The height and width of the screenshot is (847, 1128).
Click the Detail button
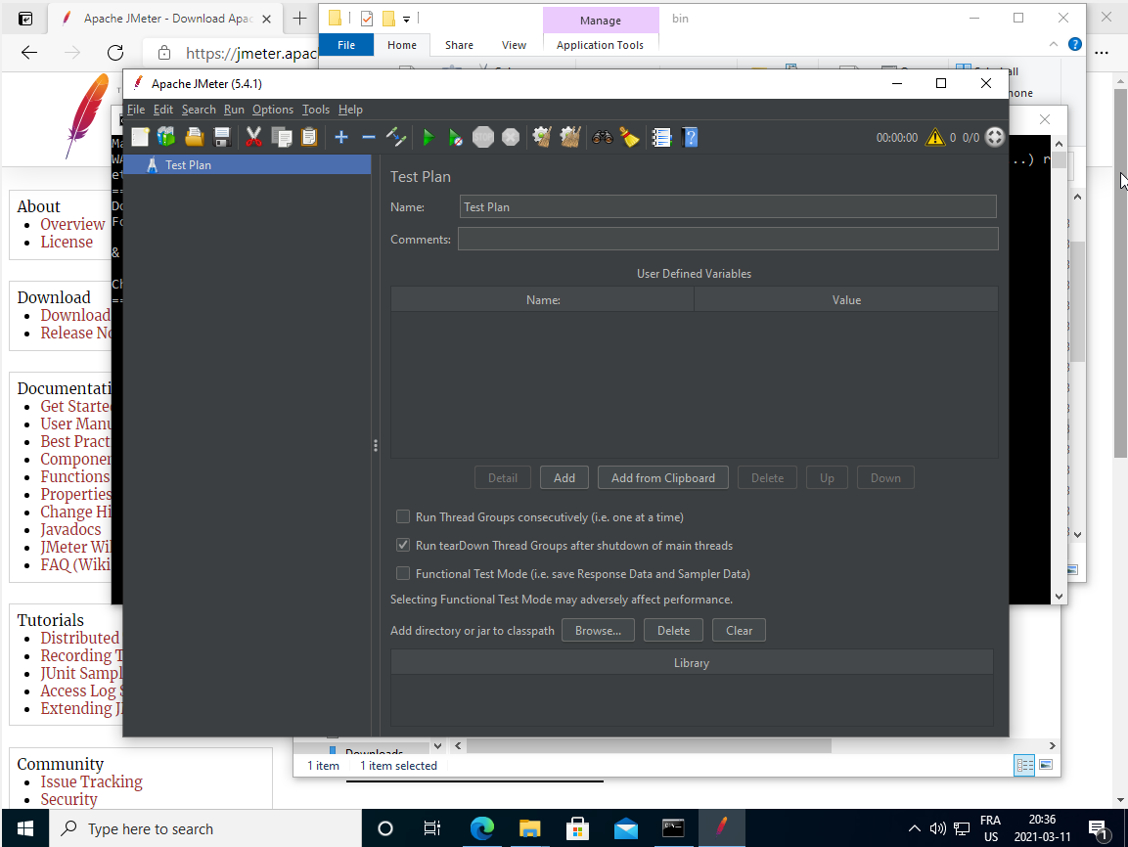(503, 478)
